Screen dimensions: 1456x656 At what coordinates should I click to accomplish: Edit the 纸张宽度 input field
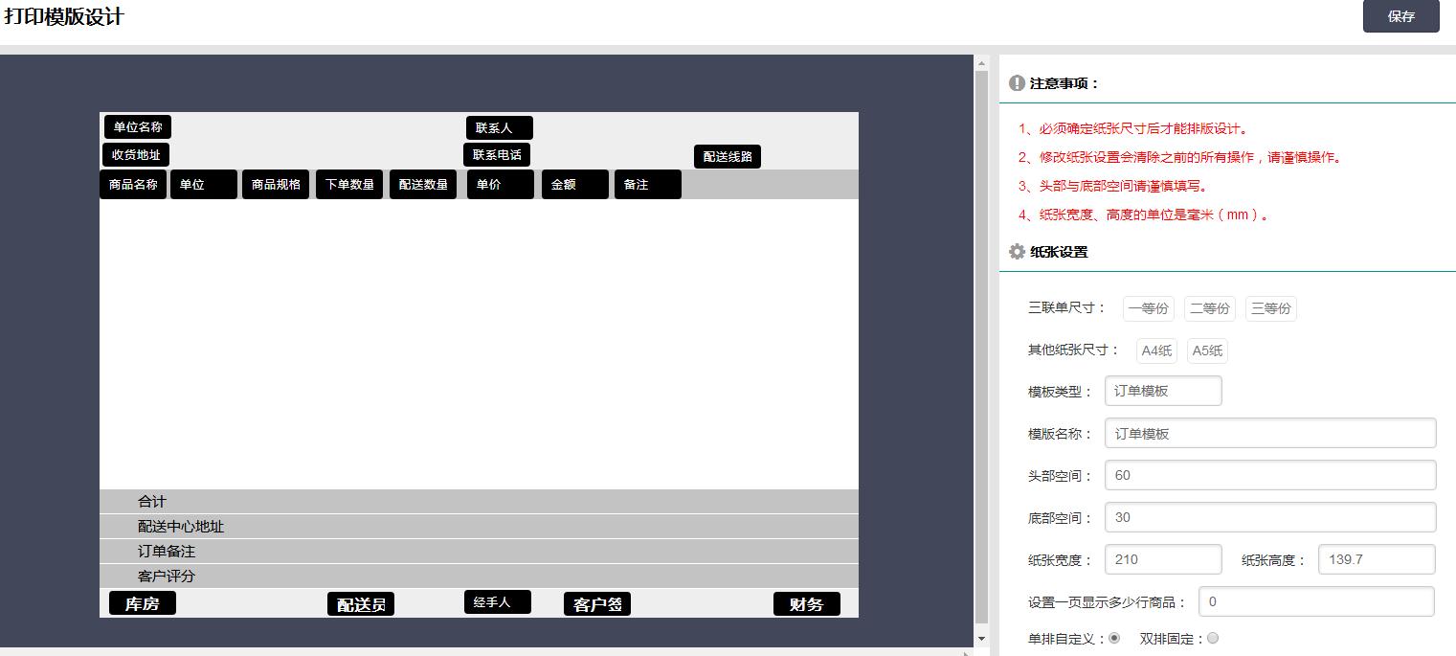[x=1162, y=559]
